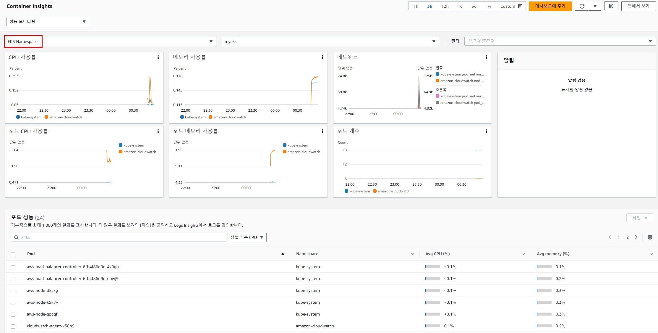Click the refresh dashboard icon
The image size is (658, 333).
582,6
